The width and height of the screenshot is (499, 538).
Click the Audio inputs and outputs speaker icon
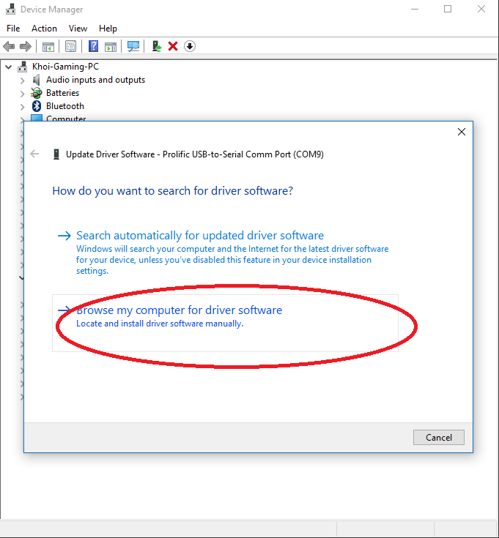(36, 80)
